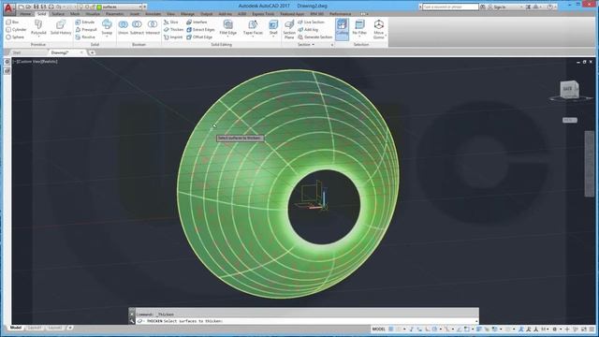Run the Interfere check

[197, 22]
